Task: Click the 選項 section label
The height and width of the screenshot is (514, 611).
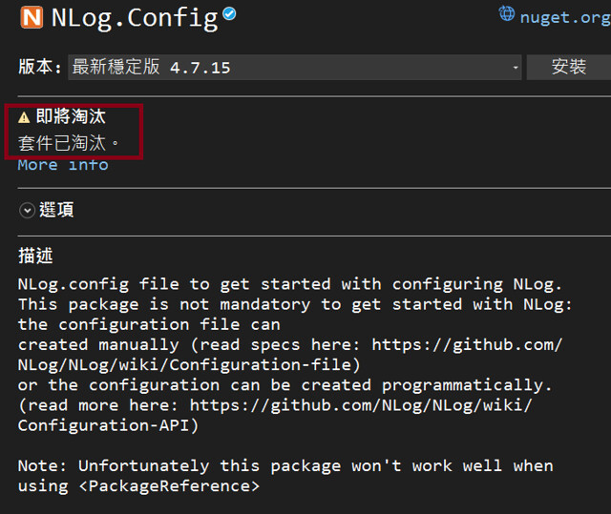Action: 56,211
